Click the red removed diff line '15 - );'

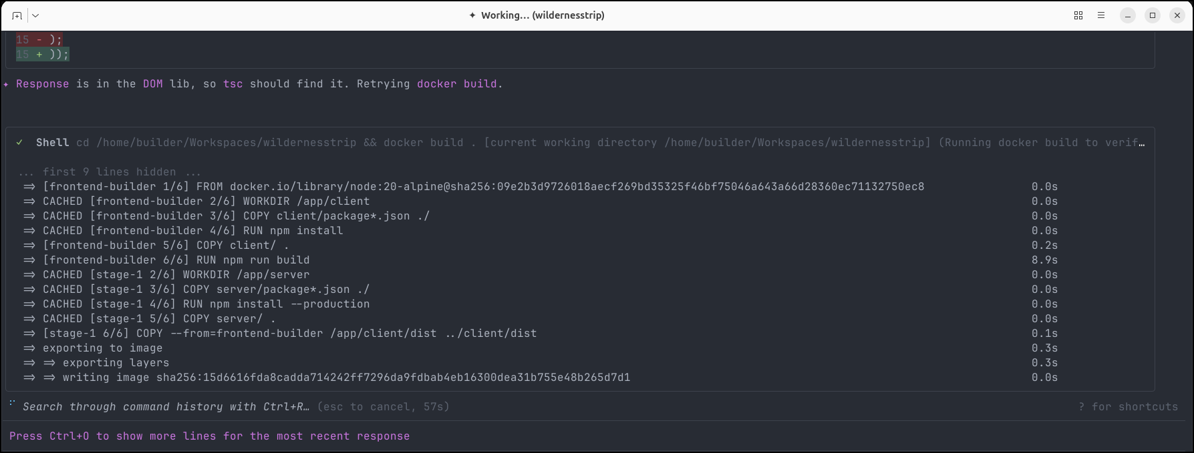click(x=39, y=39)
